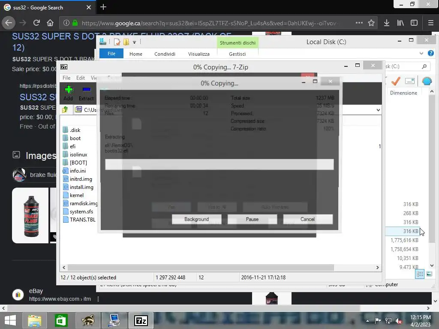Click the copying dialog progress bar
Image resolution: width=439 pixels, height=329 pixels.
point(219,164)
